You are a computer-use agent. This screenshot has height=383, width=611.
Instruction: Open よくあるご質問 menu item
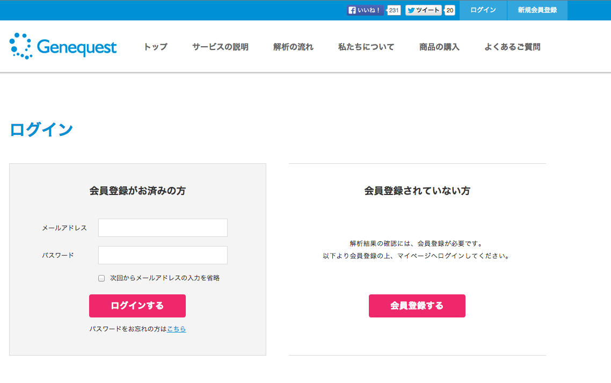point(512,47)
